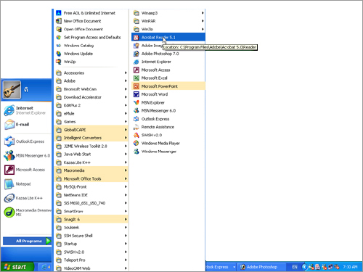Click the Microsoft Excel icon
The width and height of the screenshot is (363, 272).
coord(136,78)
